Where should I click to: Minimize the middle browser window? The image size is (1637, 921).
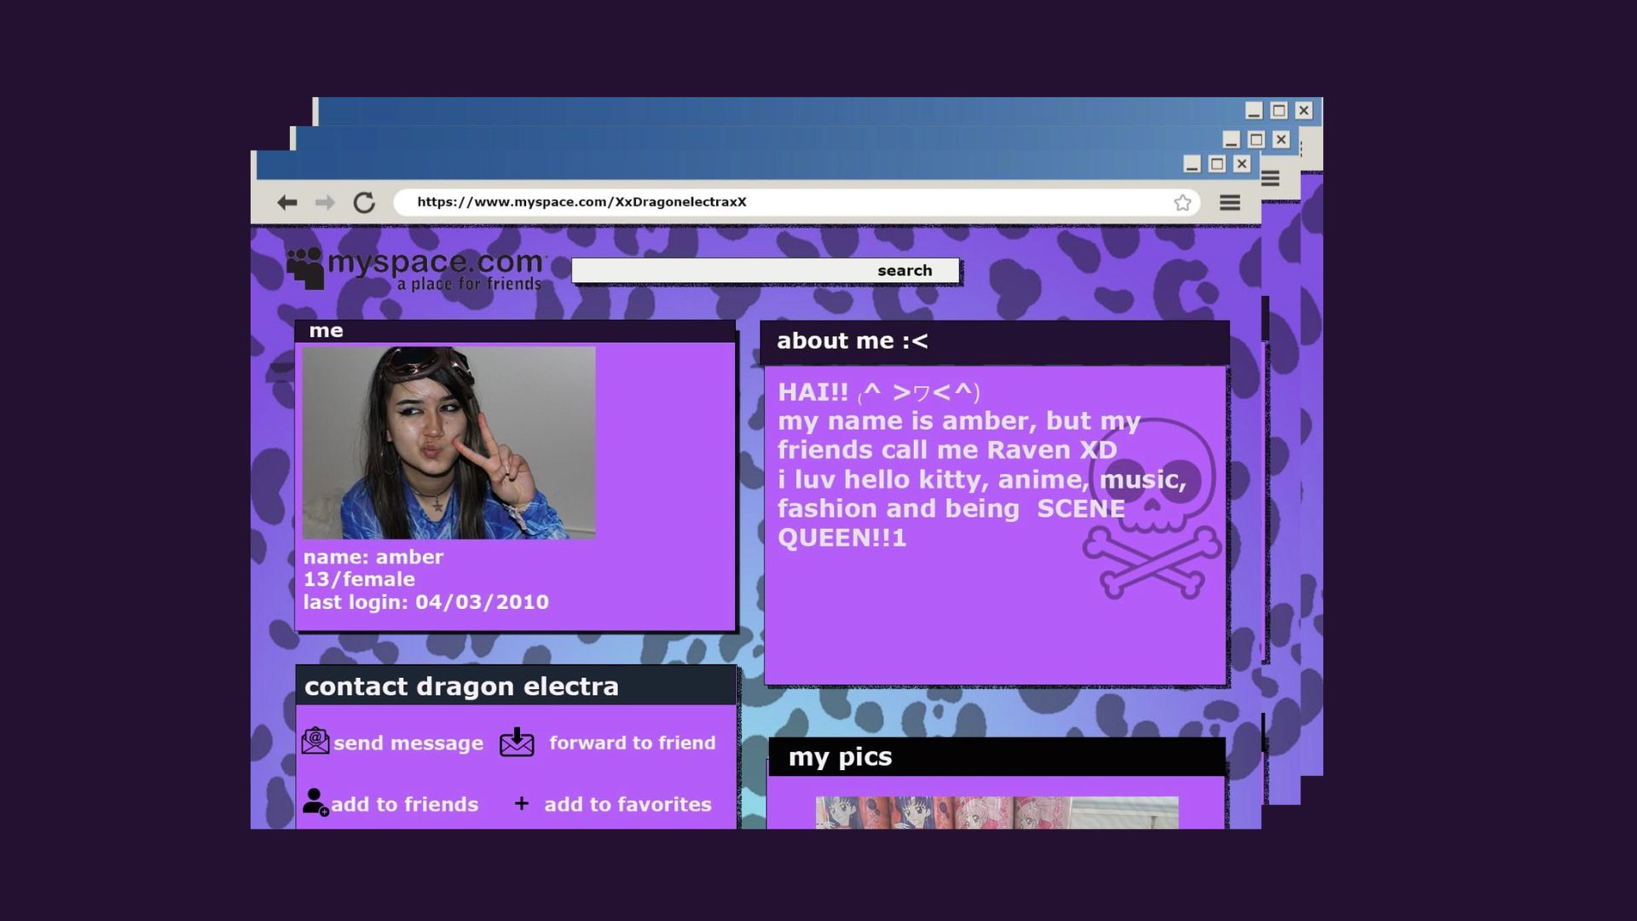[x=1231, y=139]
